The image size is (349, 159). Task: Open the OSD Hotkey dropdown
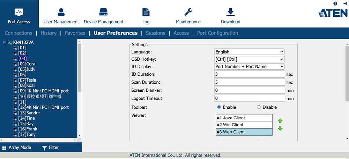[x=249, y=59]
